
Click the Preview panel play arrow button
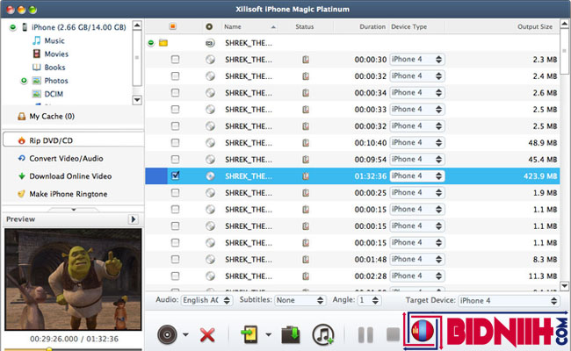133,219
